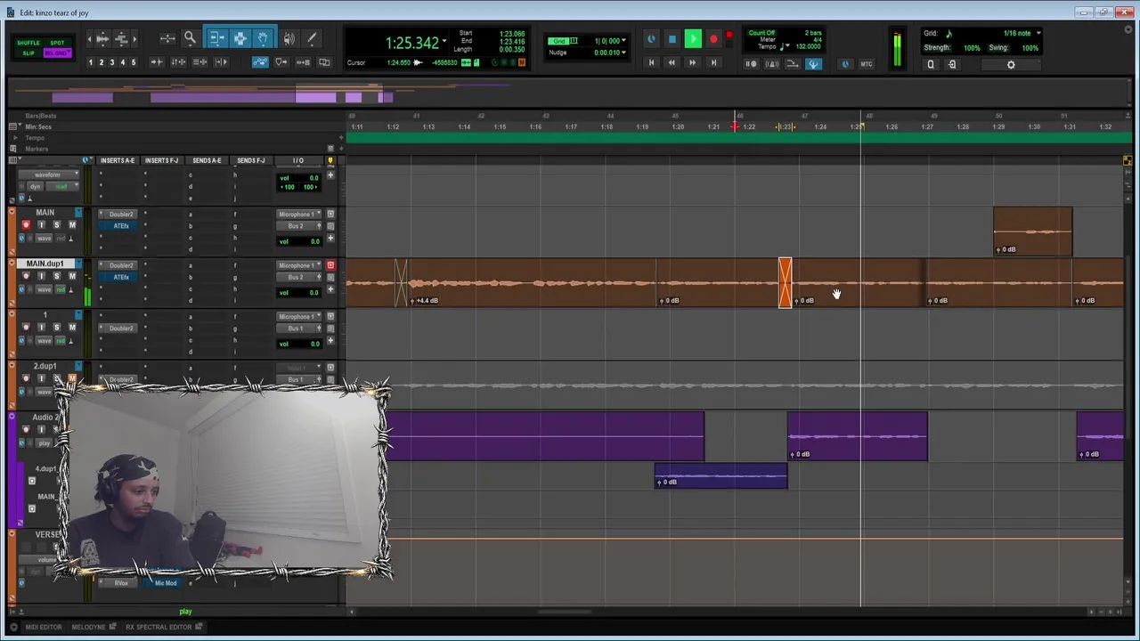Open main counter format dropdown
The height and width of the screenshot is (641, 1140).
(x=444, y=42)
